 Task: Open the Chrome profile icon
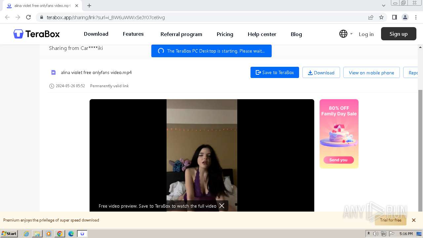405,17
